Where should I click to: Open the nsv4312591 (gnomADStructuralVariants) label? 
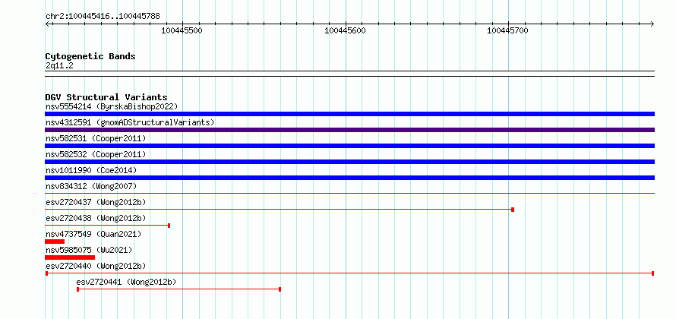[130, 122]
